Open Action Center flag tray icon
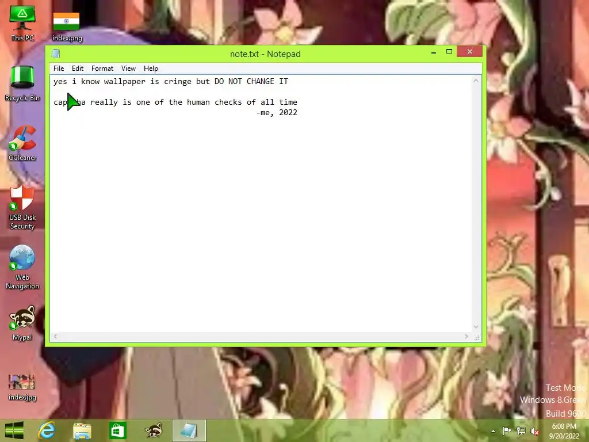 pos(507,430)
